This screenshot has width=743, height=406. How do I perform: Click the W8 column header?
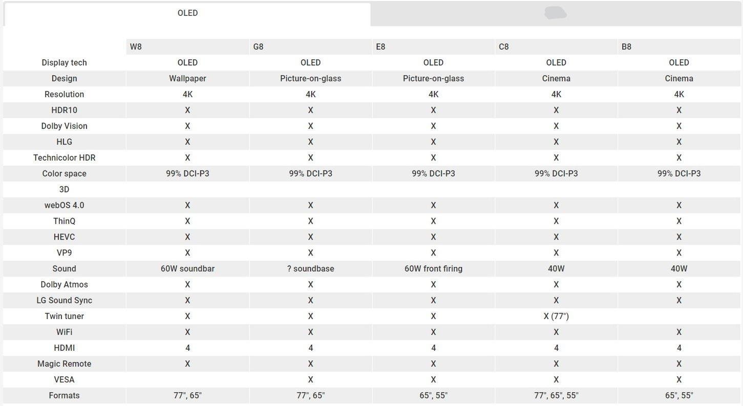[136, 47]
